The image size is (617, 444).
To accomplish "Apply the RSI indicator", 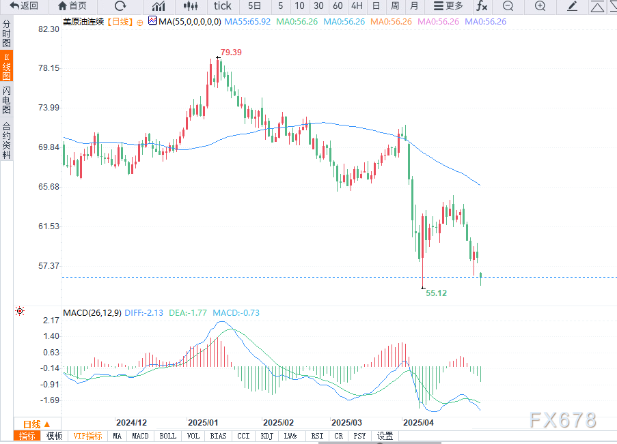I will tap(317, 436).
